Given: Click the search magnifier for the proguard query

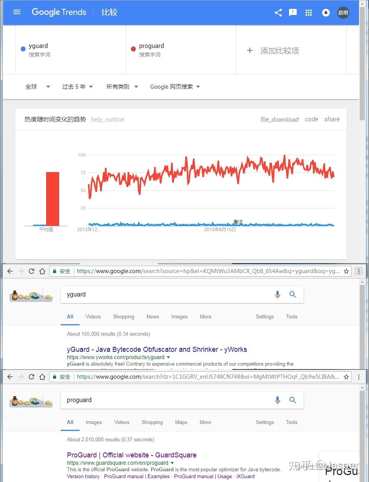Looking at the screenshot, I should 293,400.
